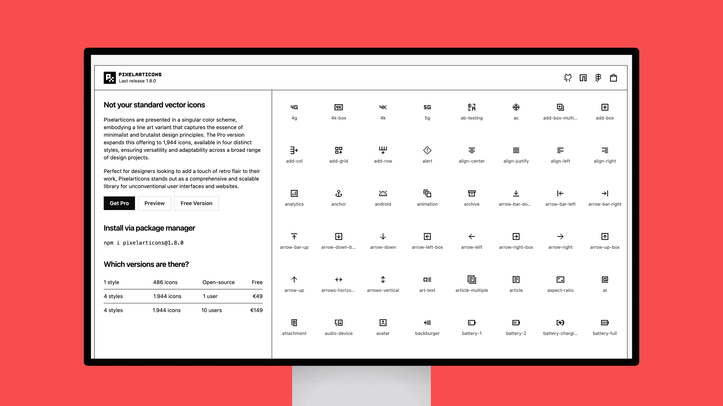Click the shopping bag icon in top bar
This screenshot has width=723, height=406.
coord(614,78)
